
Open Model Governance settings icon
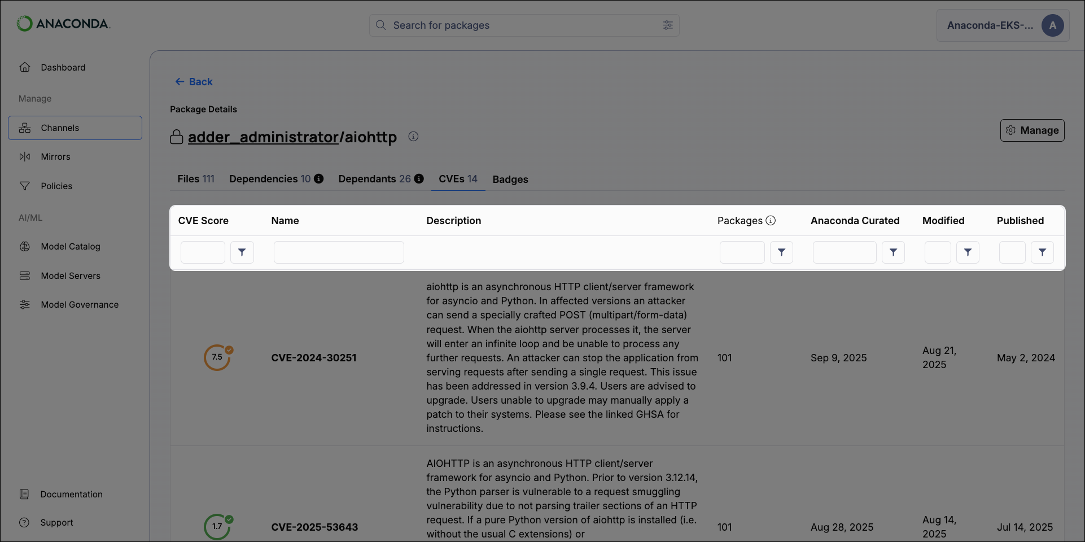coord(25,304)
